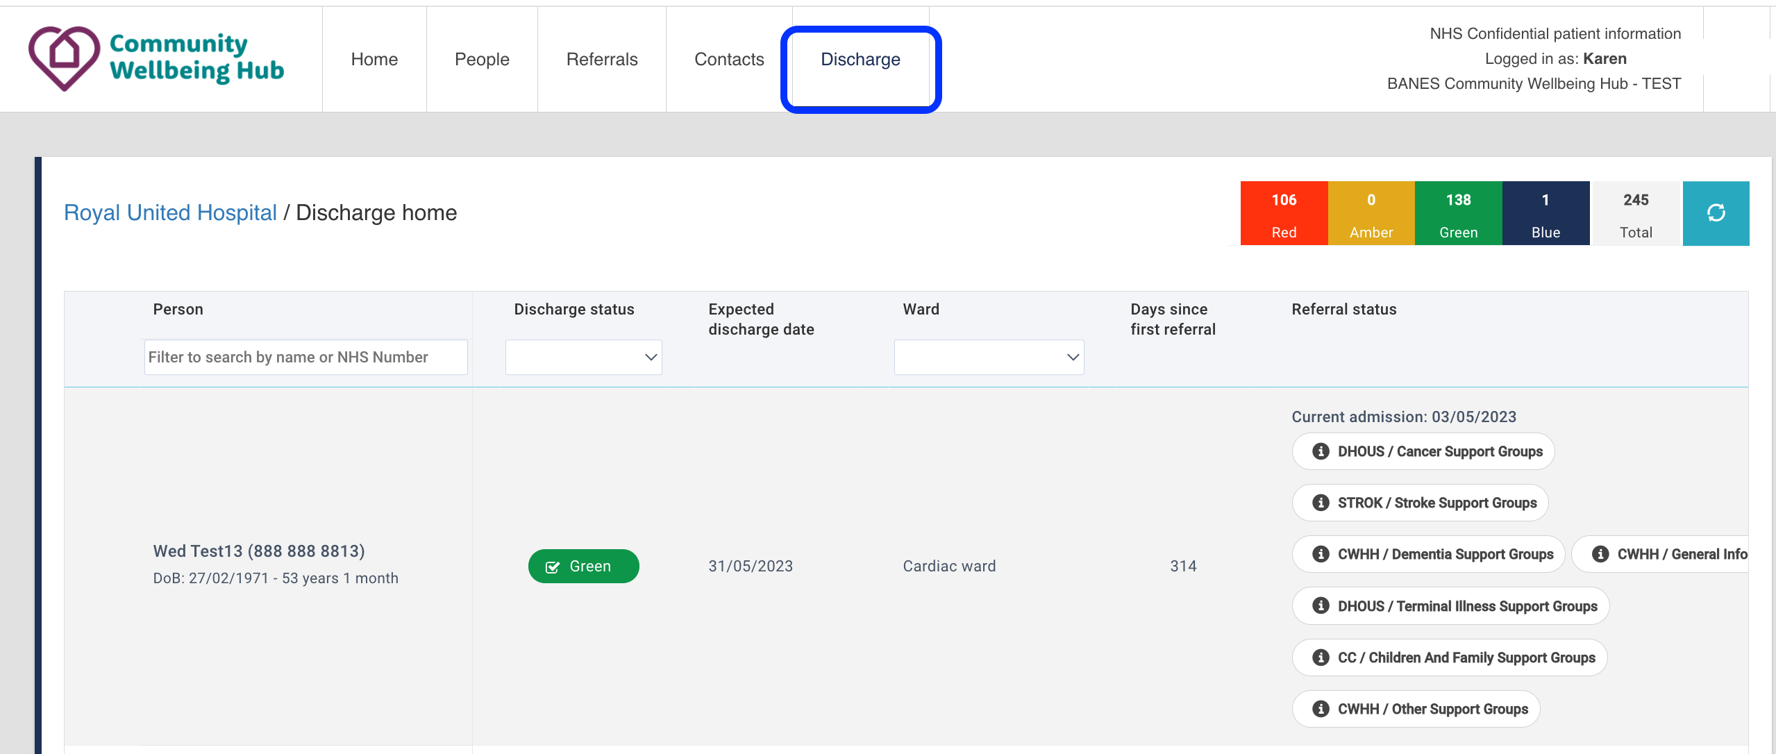Open the Ward filter dropdown
Screen dimensions: 1776x754
[989, 357]
